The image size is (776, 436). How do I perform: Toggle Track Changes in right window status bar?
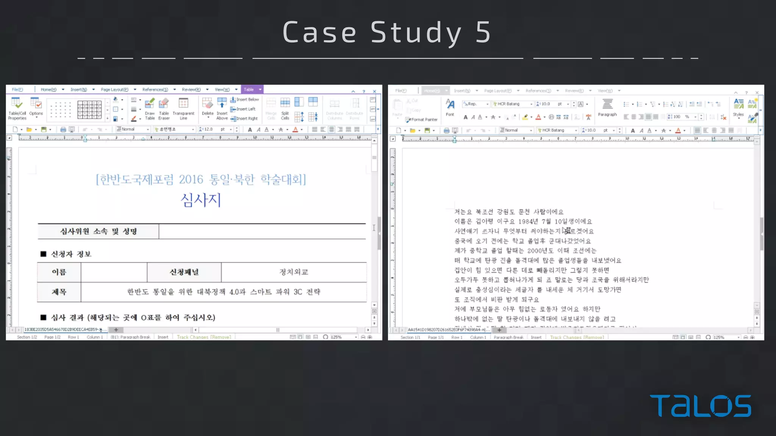pos(577,337)
